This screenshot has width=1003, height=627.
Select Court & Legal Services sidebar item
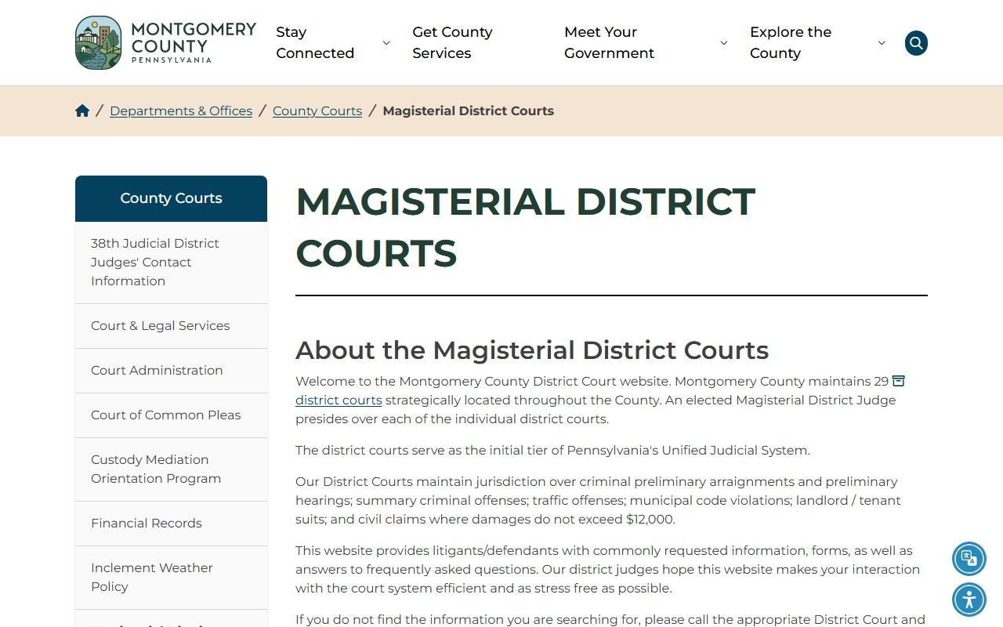(171, 326)
